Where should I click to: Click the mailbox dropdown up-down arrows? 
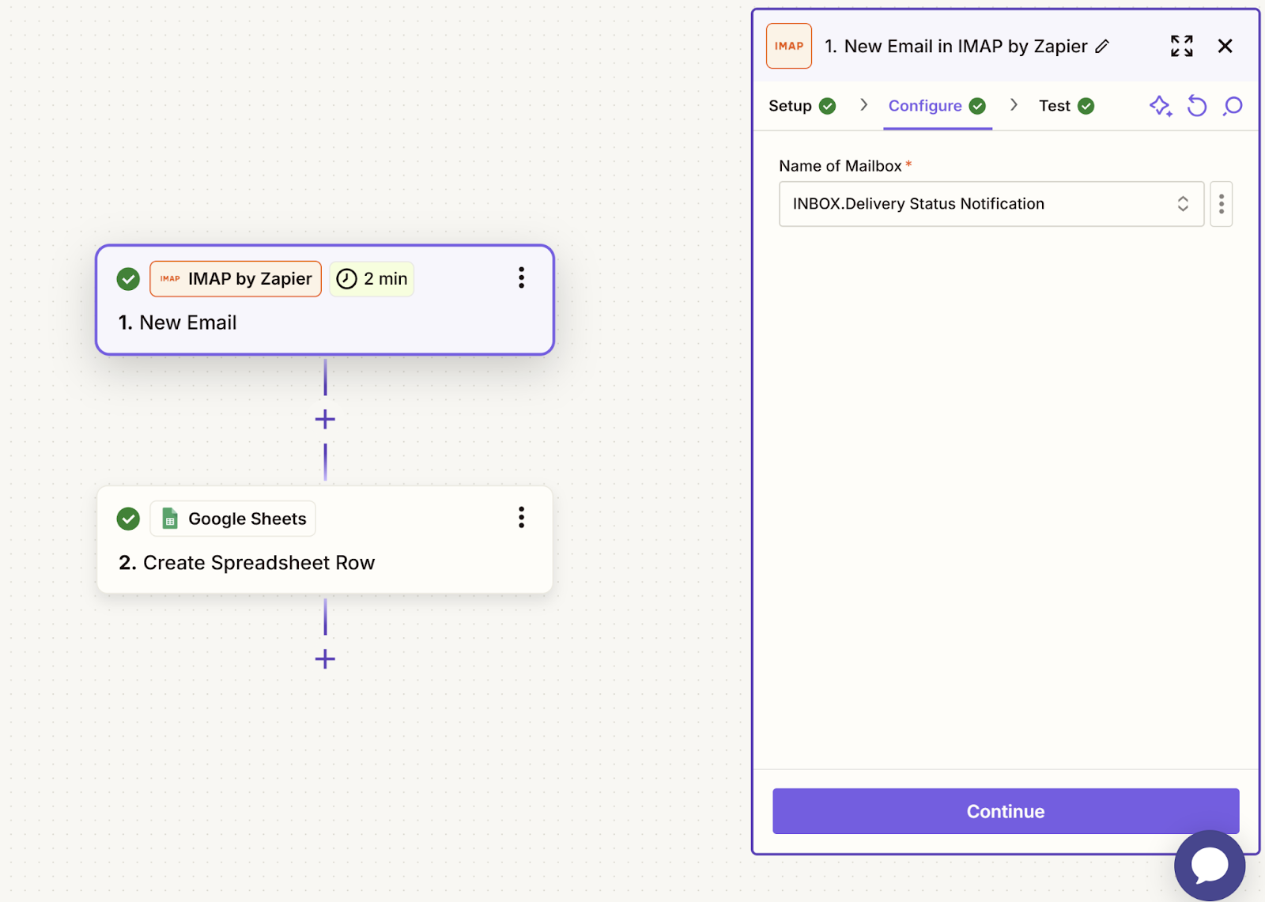click(x=1183, y=204)
